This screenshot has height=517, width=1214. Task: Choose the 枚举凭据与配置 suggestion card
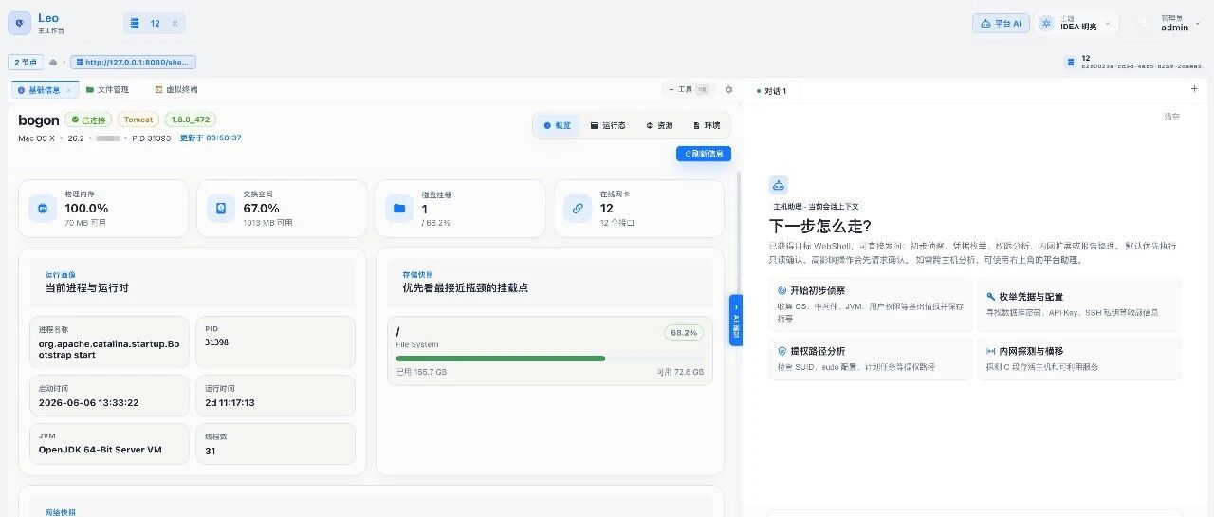click(1079, 305)
